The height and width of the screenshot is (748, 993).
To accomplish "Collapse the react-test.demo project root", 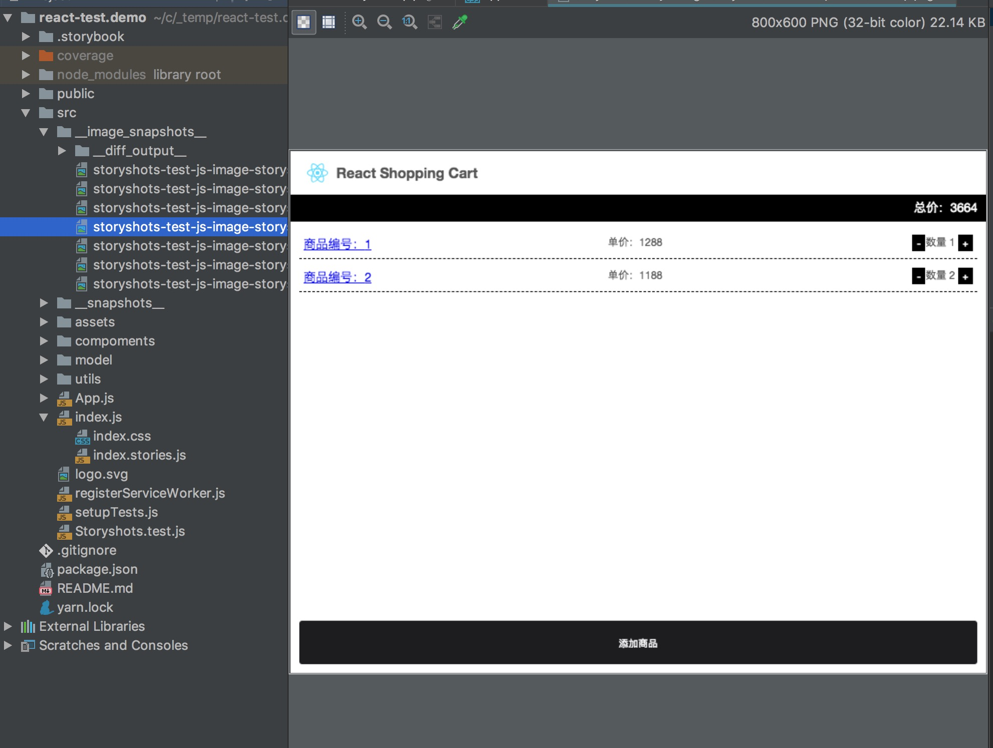I will click(x=8, y=18).
